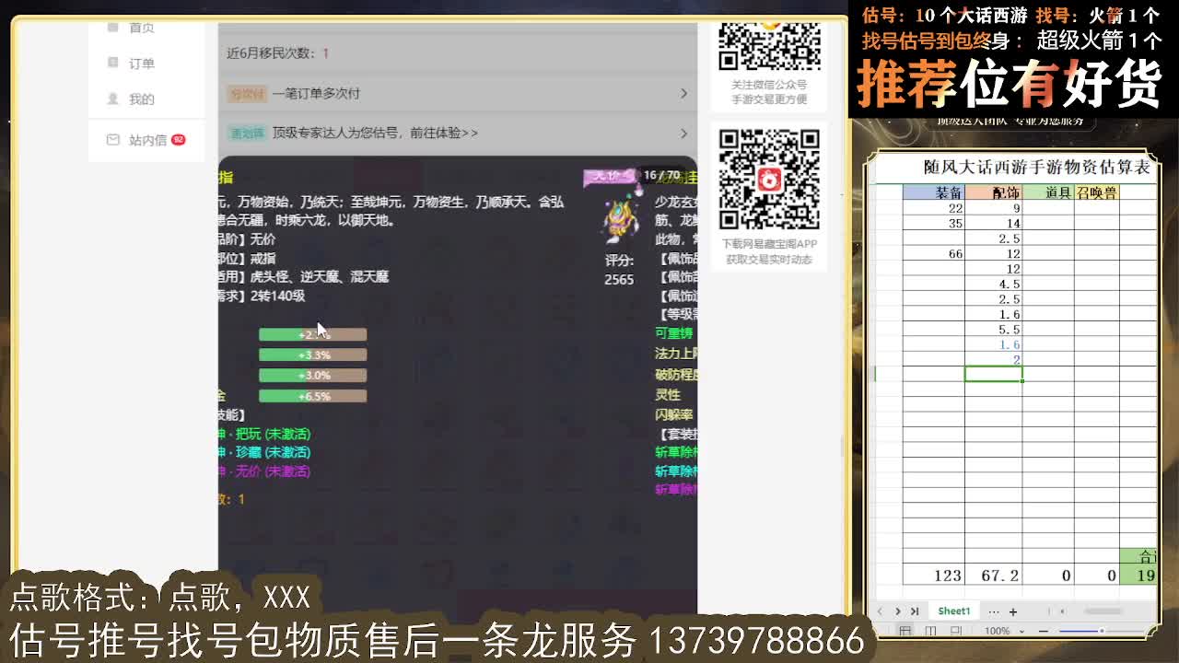Toggle page break preview in status bar
This screenshot has width=1179, height=663.
click(x=956, y=630)
